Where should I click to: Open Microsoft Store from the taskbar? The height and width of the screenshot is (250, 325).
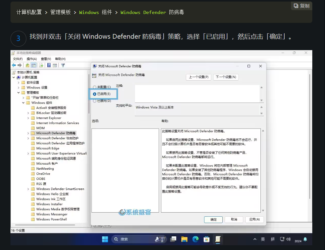click(x=207, y=239)
